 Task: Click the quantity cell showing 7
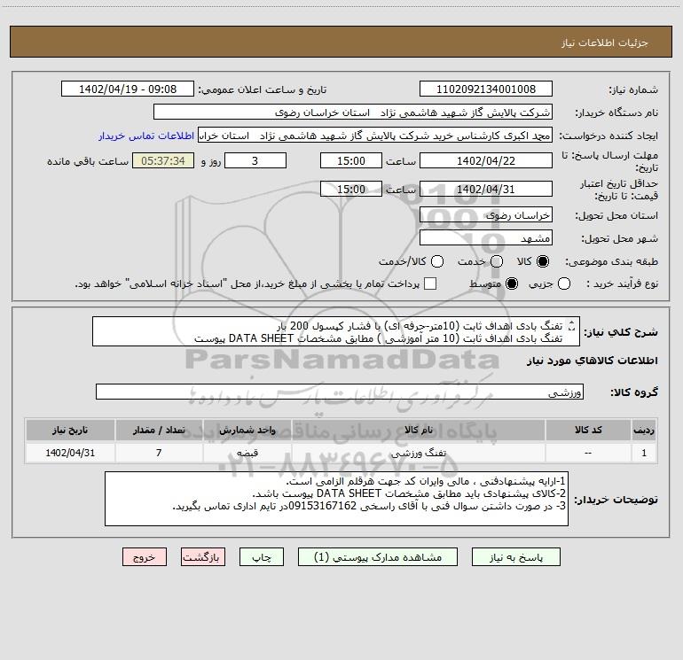159,453
